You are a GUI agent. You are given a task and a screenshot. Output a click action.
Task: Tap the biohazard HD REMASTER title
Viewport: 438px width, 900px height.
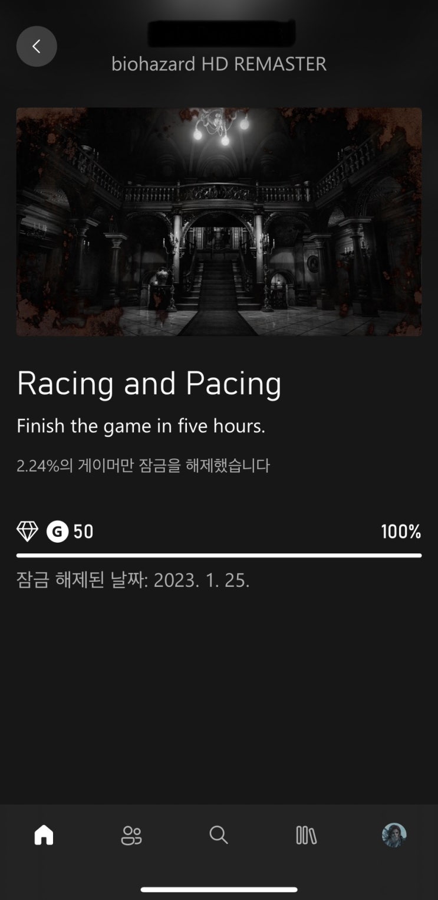tap(219, 64)
